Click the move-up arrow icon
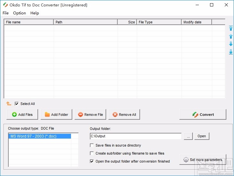The width and height of the screenshot is (234, 176). pyautogui.click(x=231, y=36)
